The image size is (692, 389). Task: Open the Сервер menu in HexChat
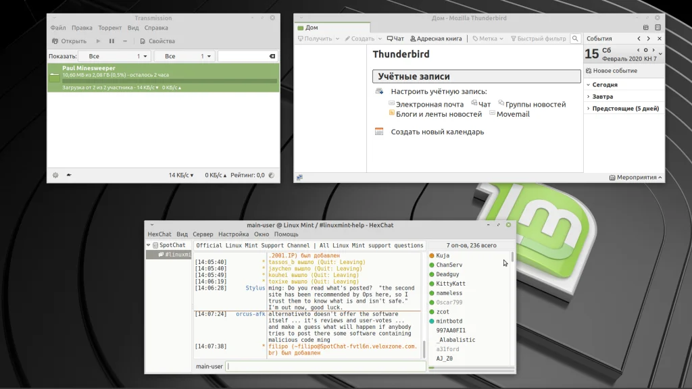(203, 234)
